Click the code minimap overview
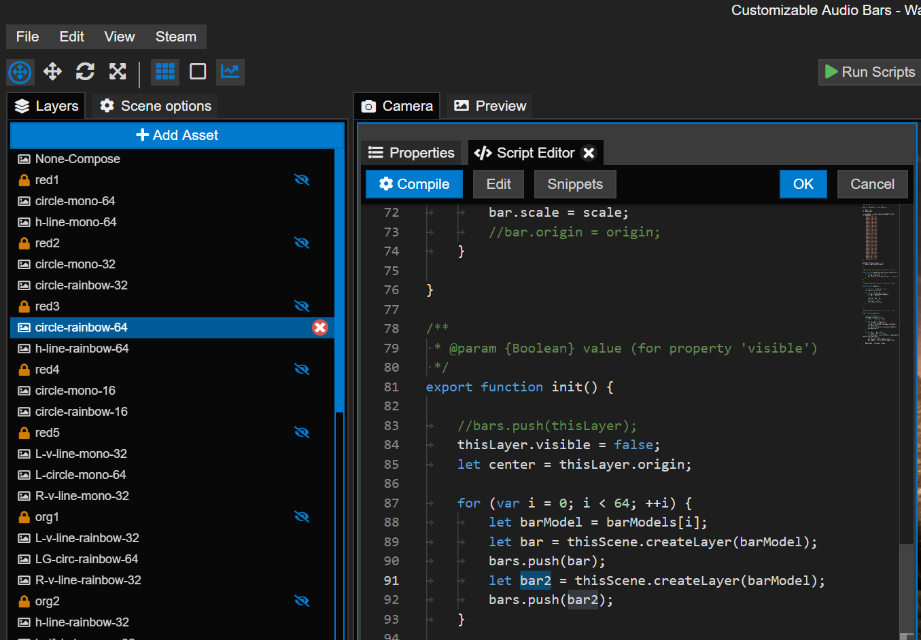This screenshot has height=640, width=921. point(880,274)
